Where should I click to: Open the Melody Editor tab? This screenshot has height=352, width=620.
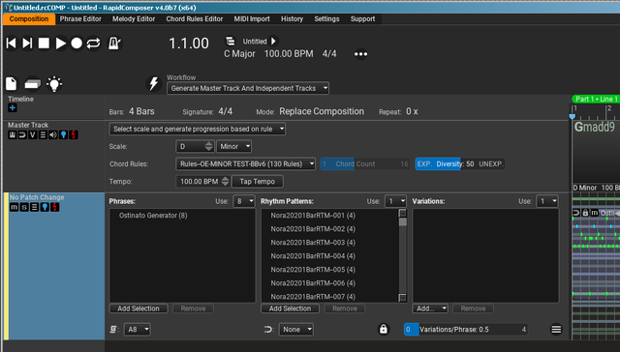(134, 19)
